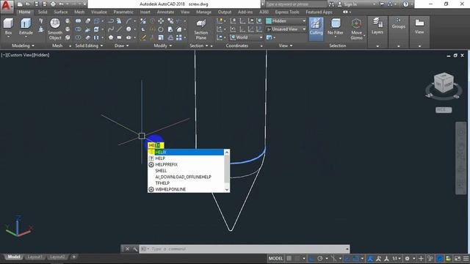Click the Array tool in Modify panel

[x=179, y=37]
